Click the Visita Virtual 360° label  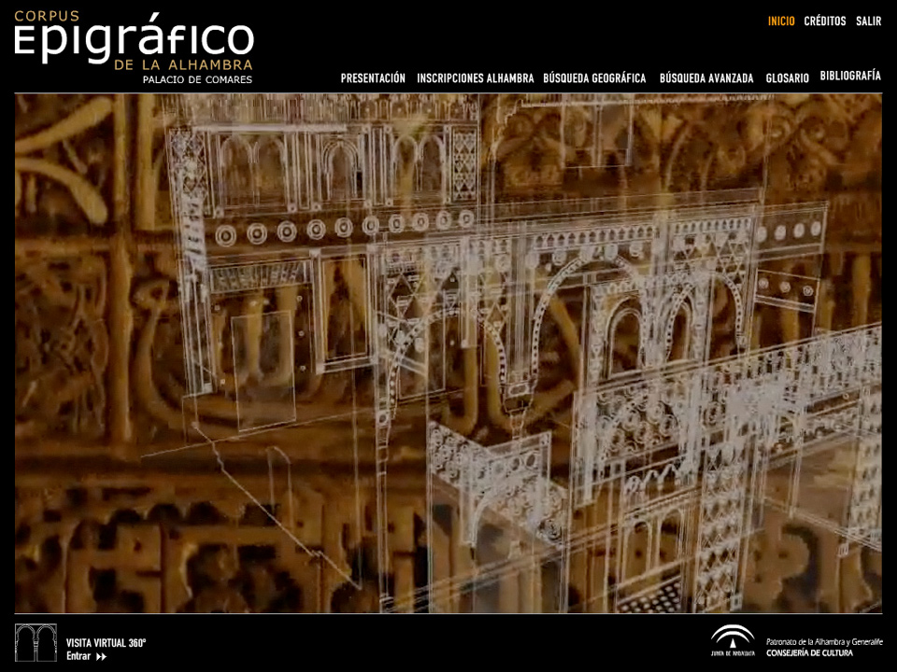[106, 643]
